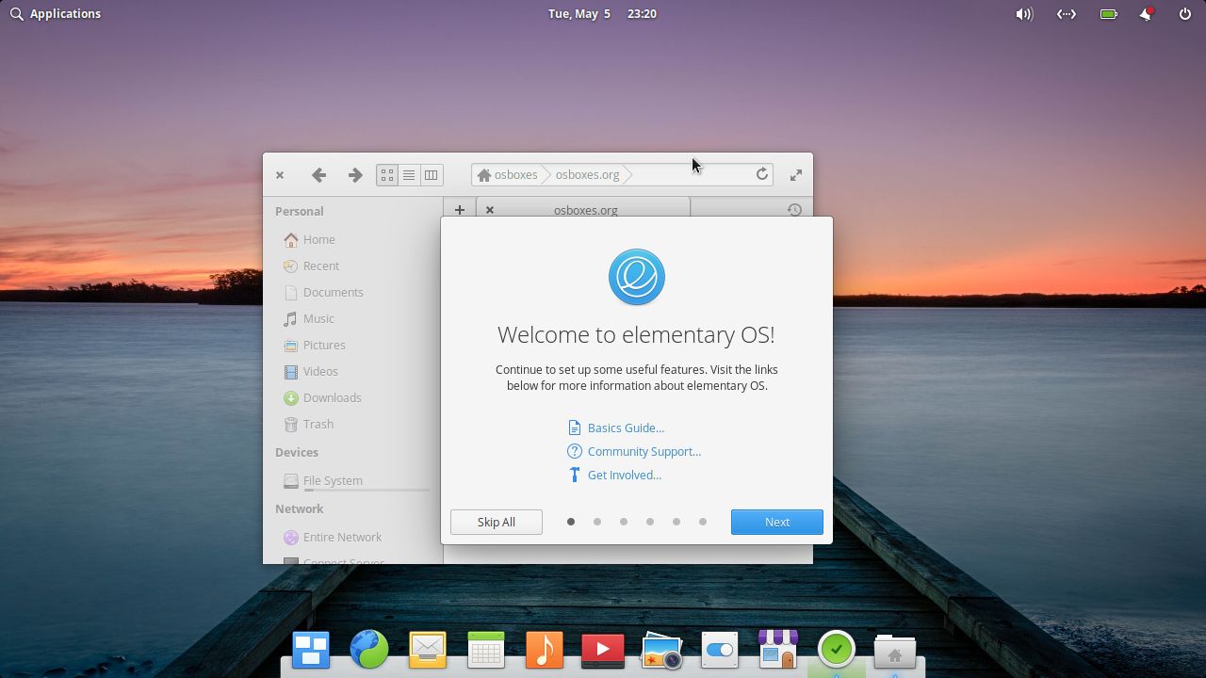
Task: Enable grid view mode in Files
Action: coord(386,174)
